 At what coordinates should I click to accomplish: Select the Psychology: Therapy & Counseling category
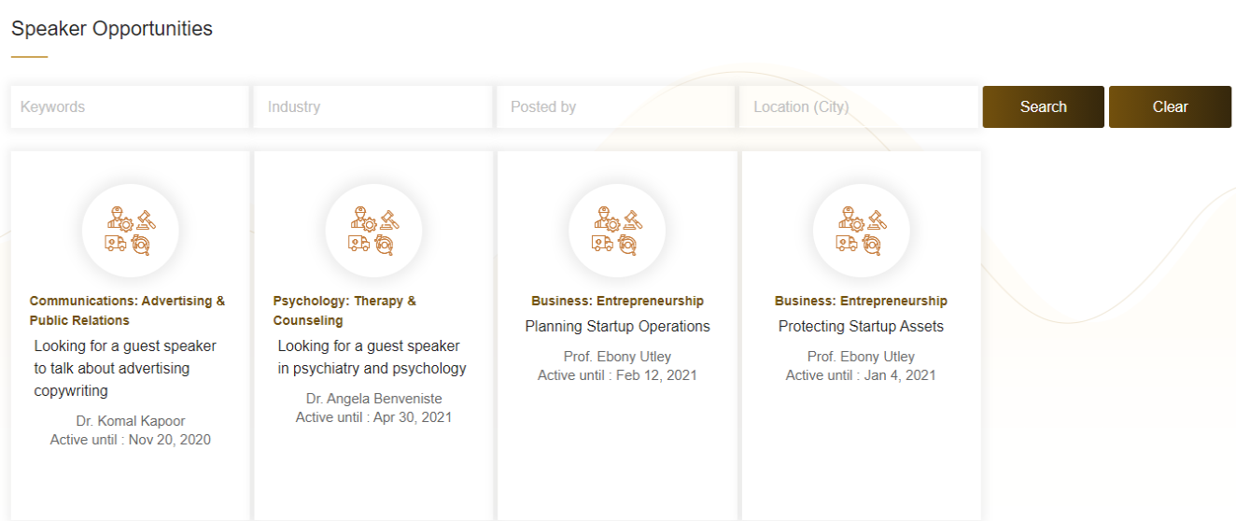(x=344, y=311)
